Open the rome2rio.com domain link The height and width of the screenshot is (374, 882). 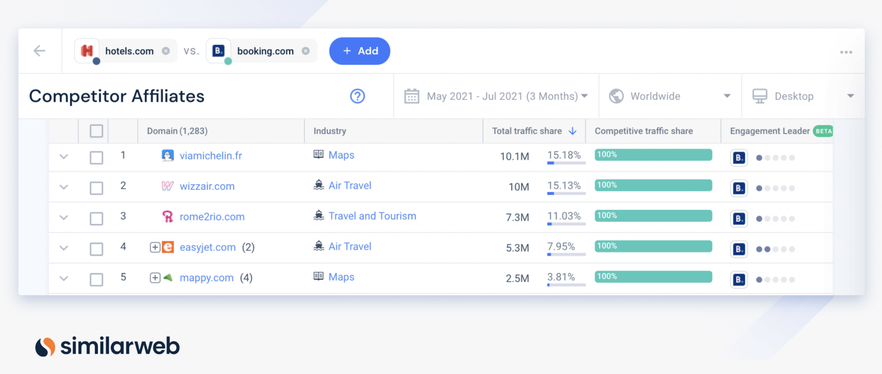point(212,217)
